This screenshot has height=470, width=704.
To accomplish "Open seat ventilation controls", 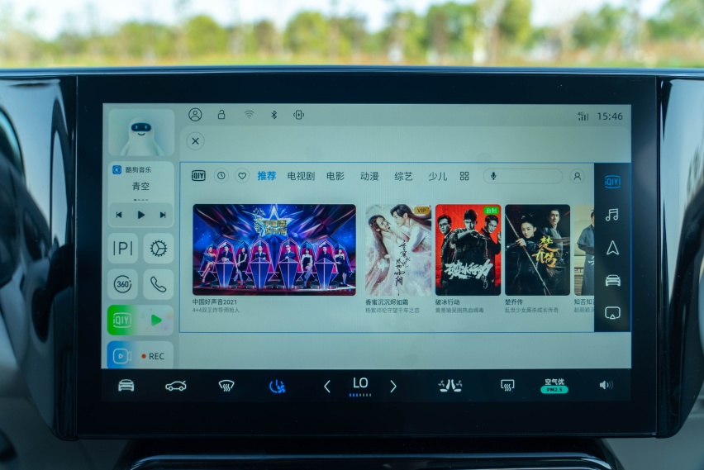I will pos(450,386).
